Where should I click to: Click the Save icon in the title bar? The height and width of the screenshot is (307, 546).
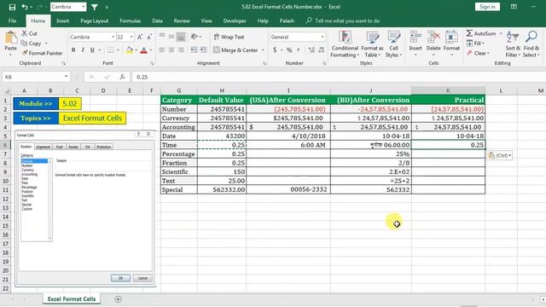12,7
